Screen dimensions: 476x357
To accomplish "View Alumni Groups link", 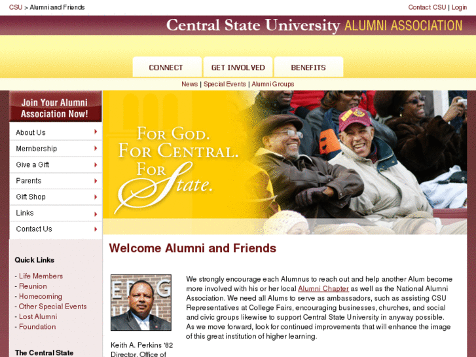I will coord(272,84).
